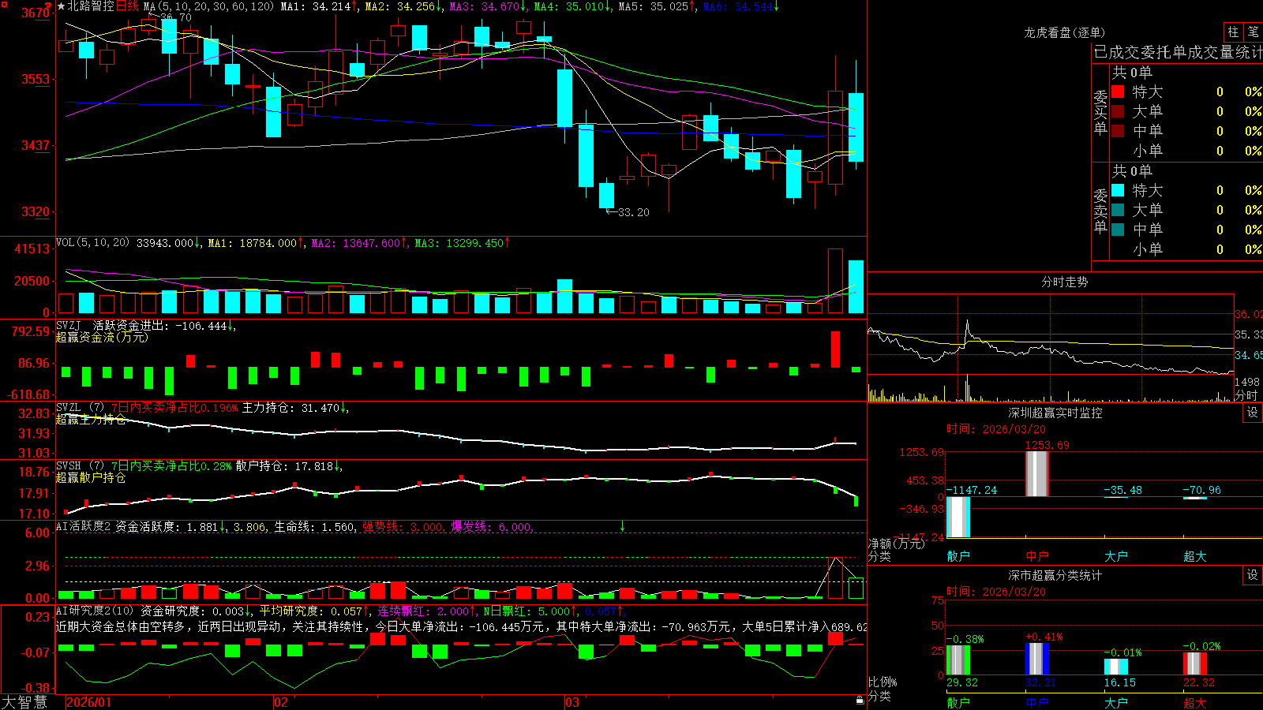This screenshot has height=710, width=1263.
Task: Click the 委买单 vertical label
Action: pos(1100,112)
